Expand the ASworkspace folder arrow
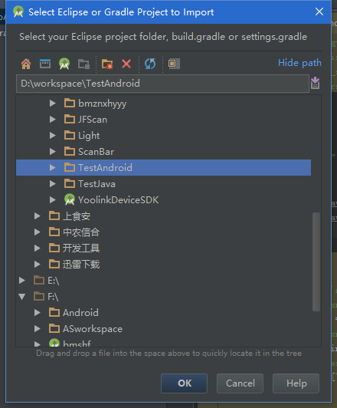The height and width of the screenshot is (408, 337). [38, 329]
